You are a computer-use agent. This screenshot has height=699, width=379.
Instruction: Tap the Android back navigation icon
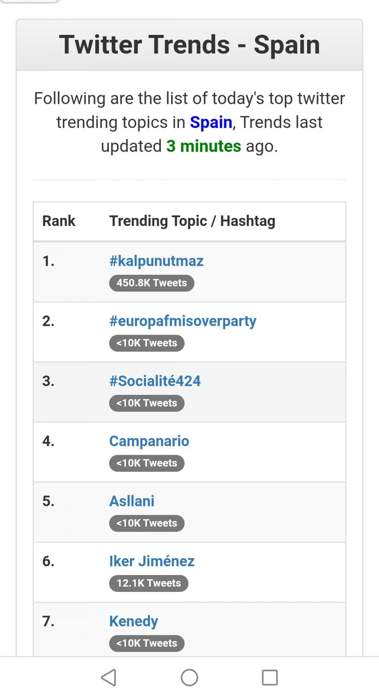pyautogui.click(x=109, y=677)
